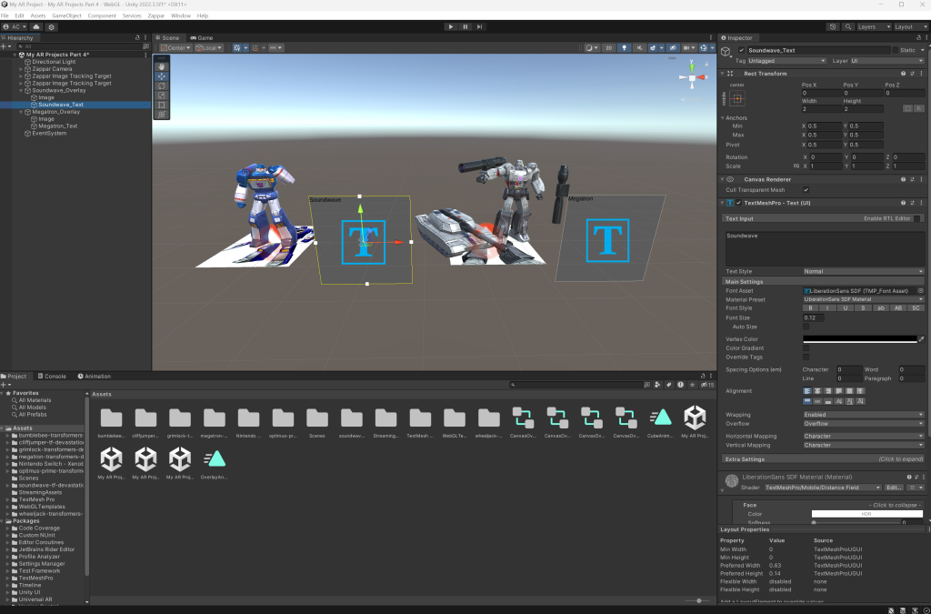Click the Bold font style button
The width and height of the screenshot is (931, 614).
(x=811, y=308)
